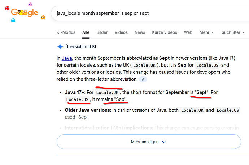Select the Kurze Videos tab
Image resolution: width=249 pixels, height=165 pixels.
pos(165,32)
